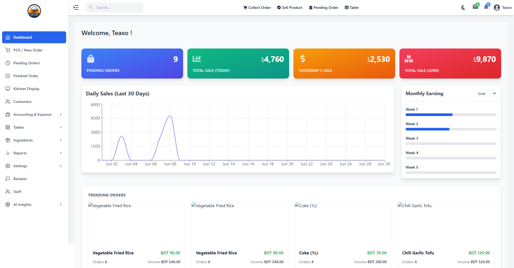Open the Table link in the top bar
The image size is (514, 268).
(x=352, y=8)
